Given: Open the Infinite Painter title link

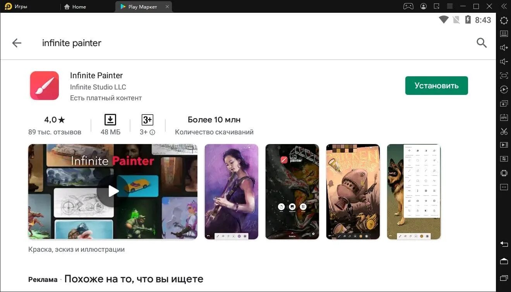Looking at the screenshot, I should point(96,76).
